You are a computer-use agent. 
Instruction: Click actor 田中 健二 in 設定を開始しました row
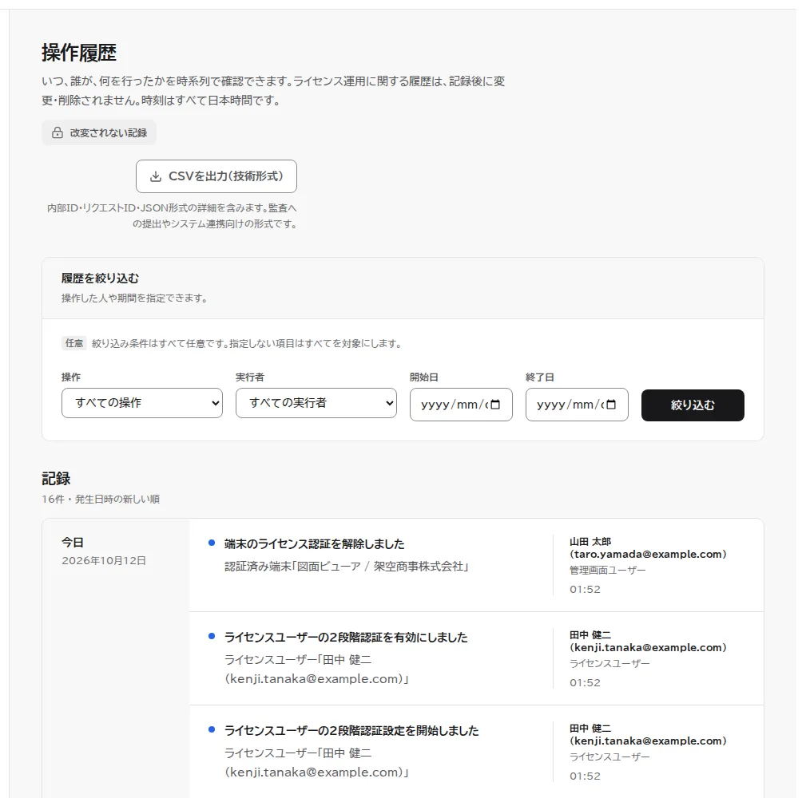(x=648, y=735)
